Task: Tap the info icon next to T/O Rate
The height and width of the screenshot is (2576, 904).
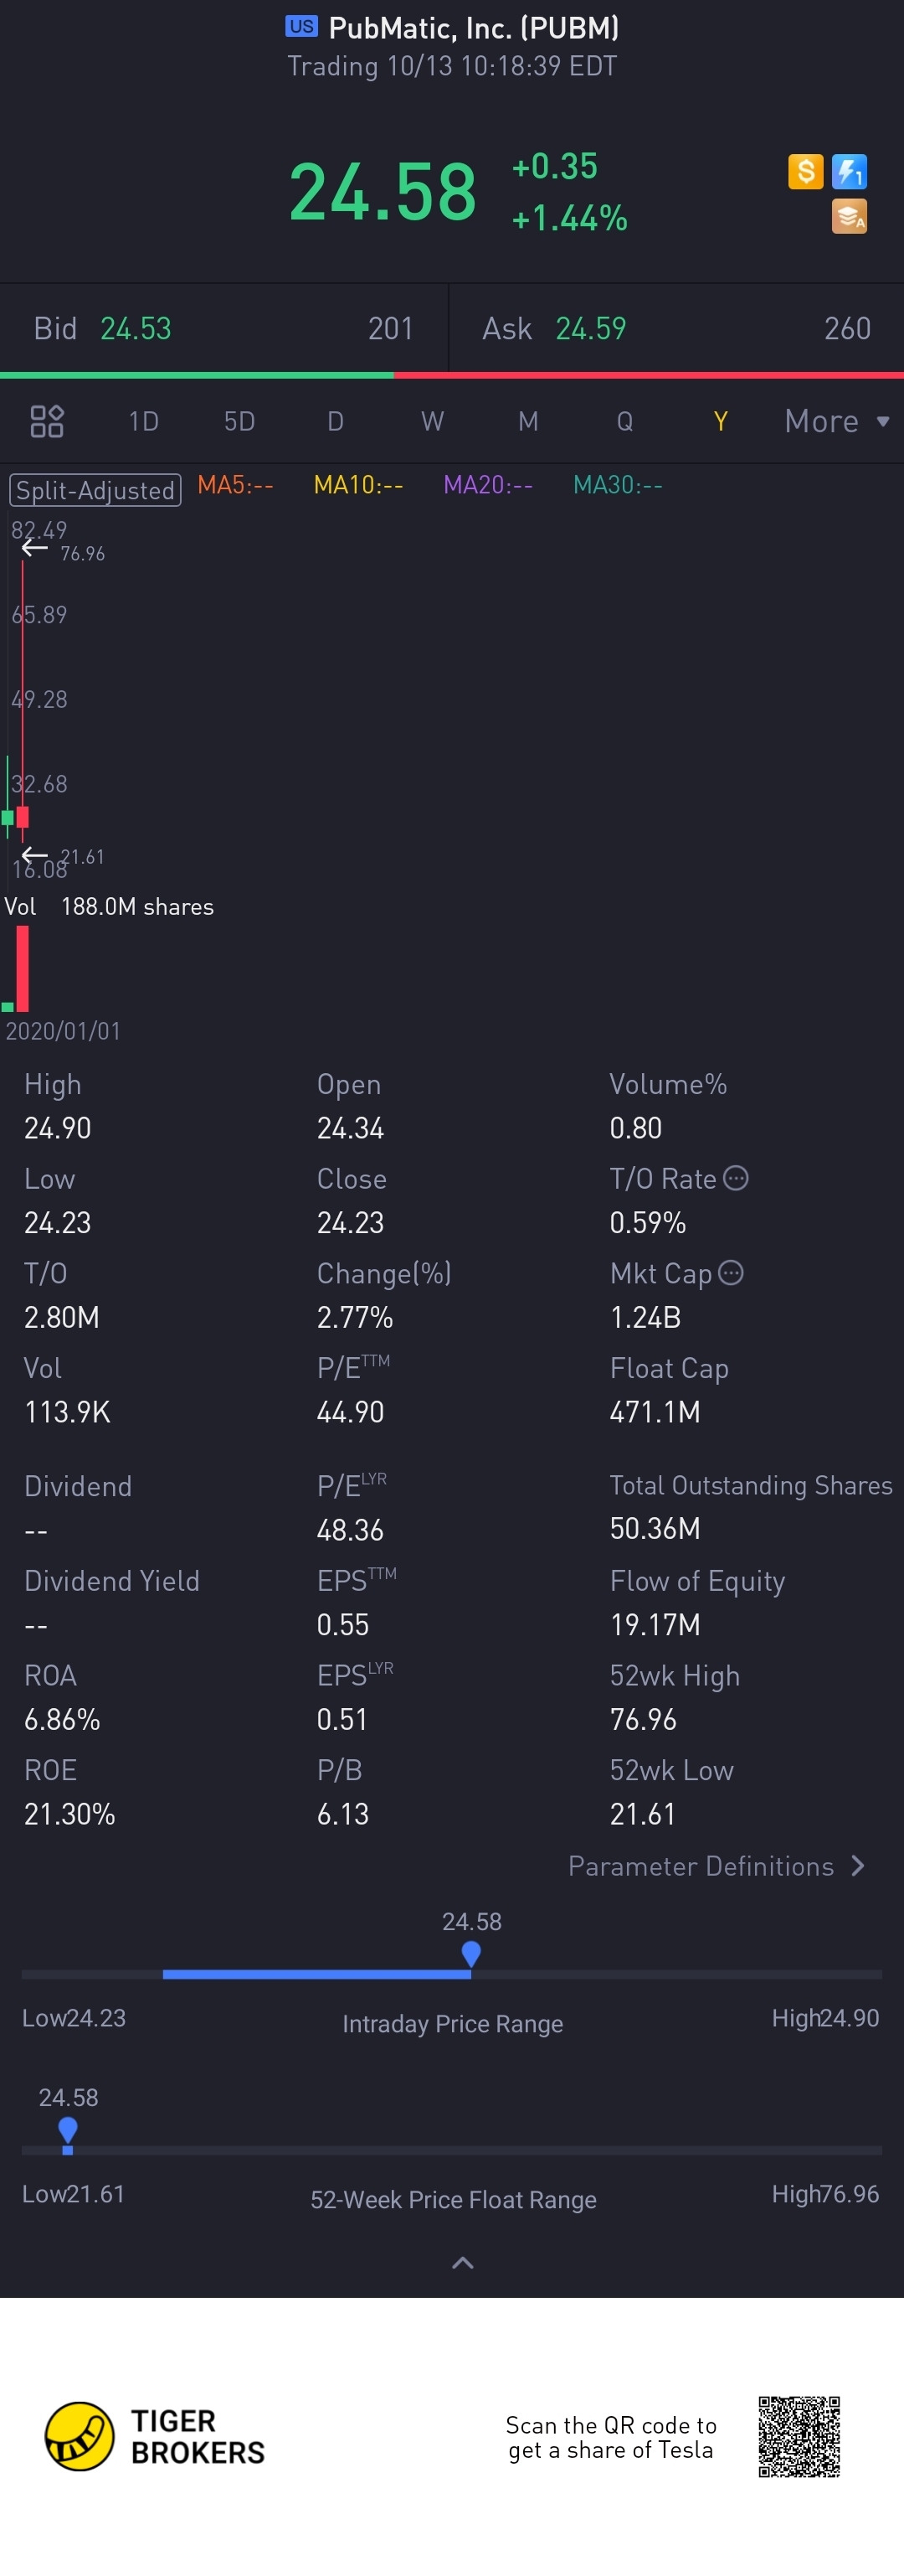Action: pos(735,1178)
